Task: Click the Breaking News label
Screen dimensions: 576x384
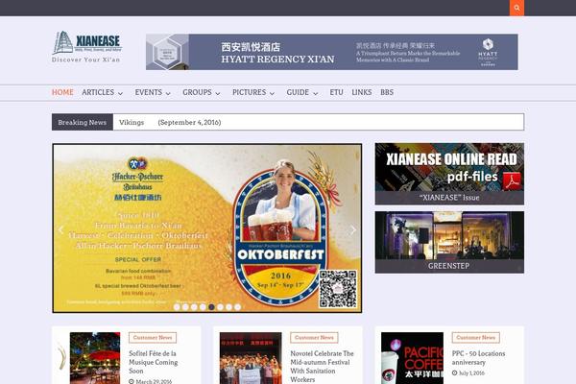Action: tap(83, 122)
